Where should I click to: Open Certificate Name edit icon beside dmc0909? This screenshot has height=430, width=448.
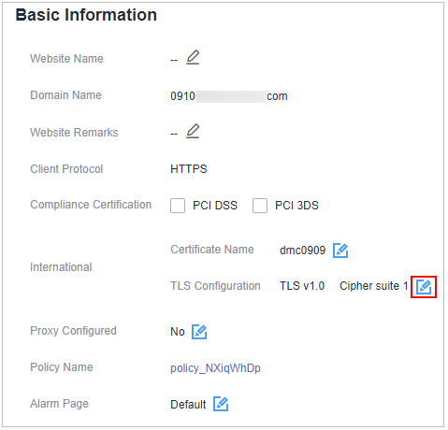[340, 251]
